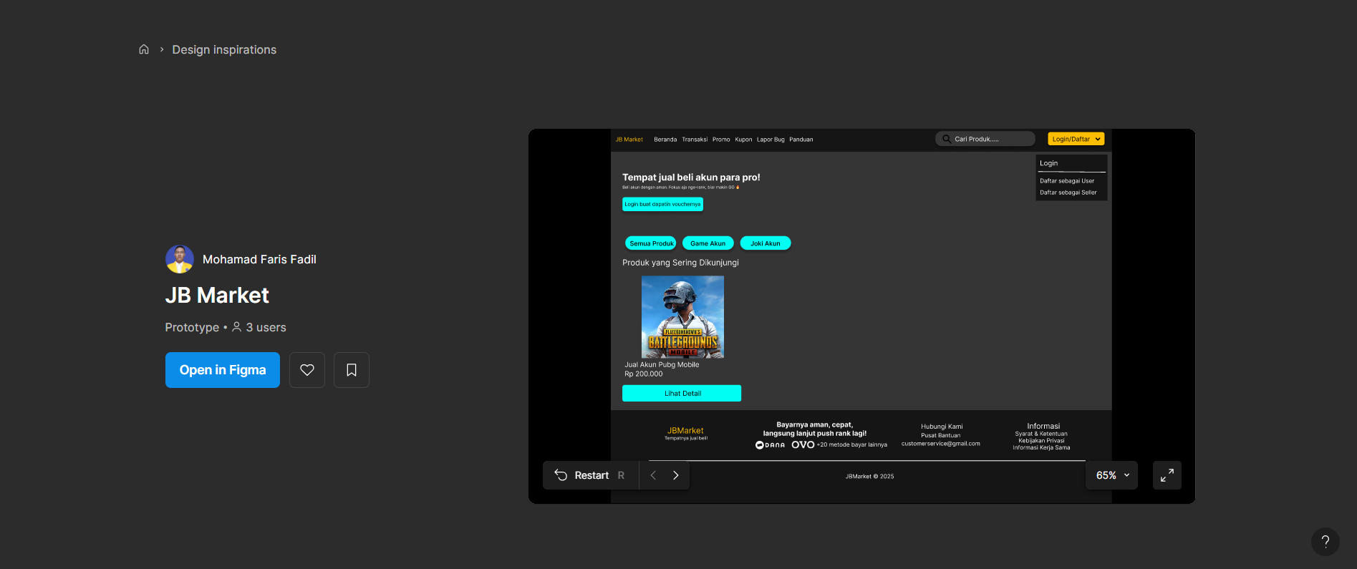The width and height of the screenshot is (1357, 569).
Task: Click the search magnifier icon in prototype
Action: tap(946, 139)
